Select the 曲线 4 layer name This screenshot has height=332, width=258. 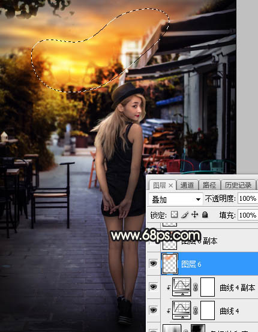click(229, 311)
